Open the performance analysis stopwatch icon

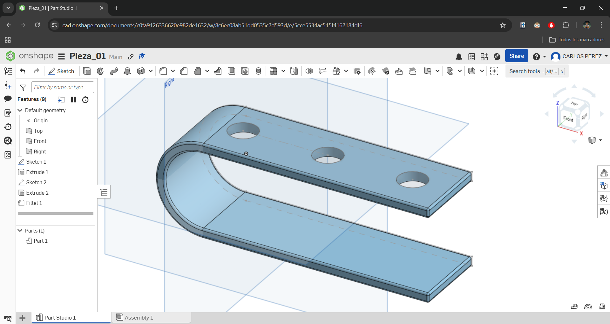point(85,99)
